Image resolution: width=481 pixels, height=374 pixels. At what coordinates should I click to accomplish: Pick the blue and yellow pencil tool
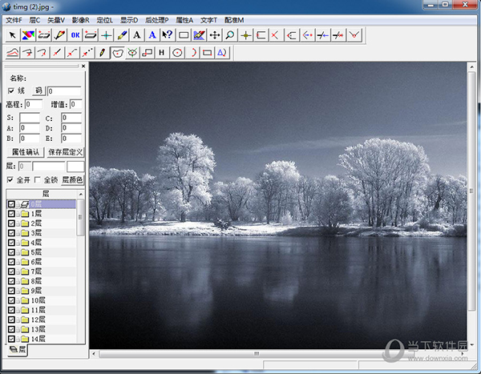(122, 35)
